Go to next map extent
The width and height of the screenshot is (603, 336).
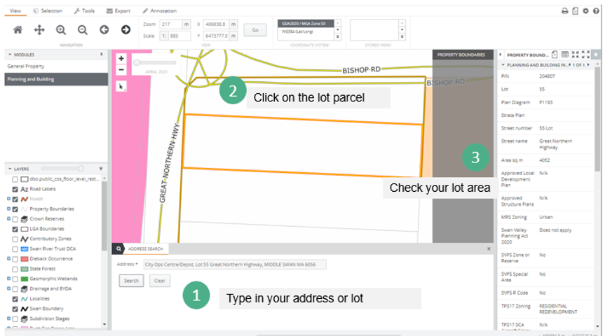coord(126,29)
